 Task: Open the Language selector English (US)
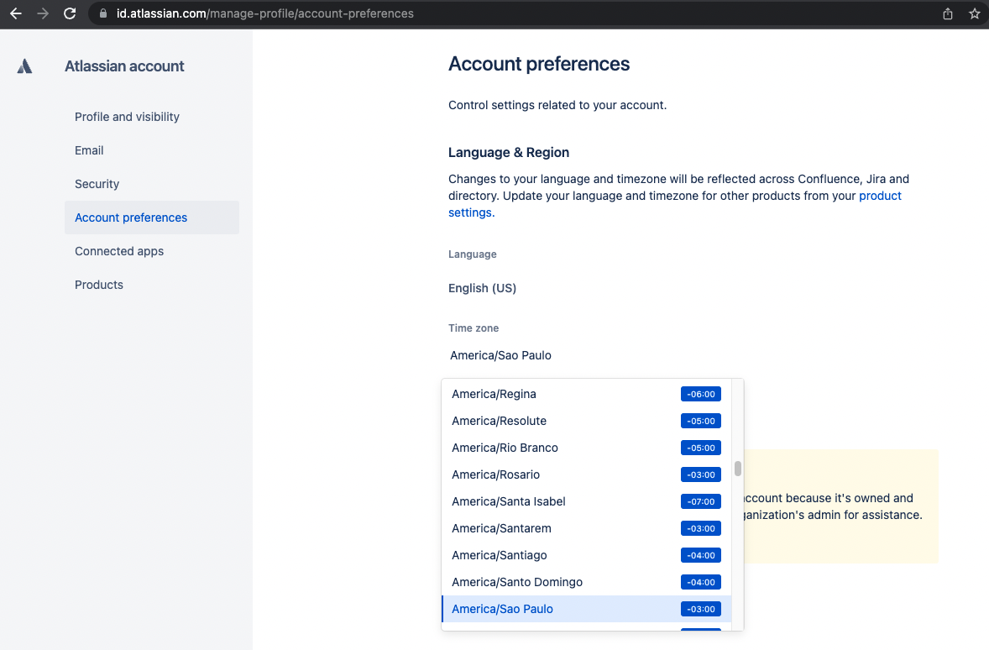(x=483, y=288)
